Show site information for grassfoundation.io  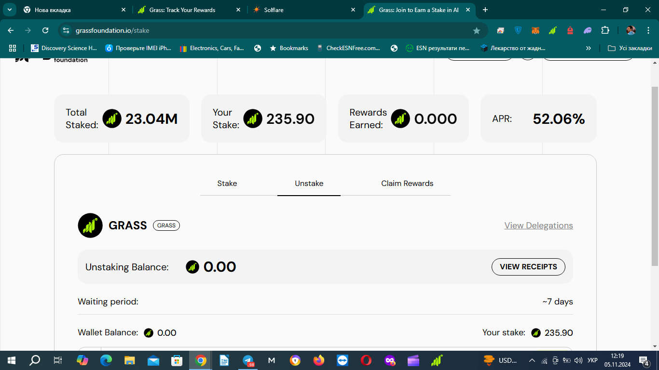click(x=67, y=30)
